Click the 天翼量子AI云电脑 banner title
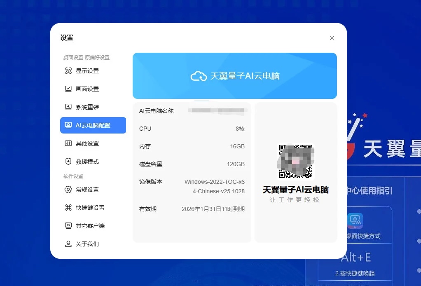This screenshot has width=421, height=286. click(x=245, y=76)
